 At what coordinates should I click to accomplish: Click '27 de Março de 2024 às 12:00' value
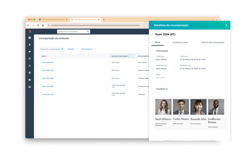[x=193, y=69]
